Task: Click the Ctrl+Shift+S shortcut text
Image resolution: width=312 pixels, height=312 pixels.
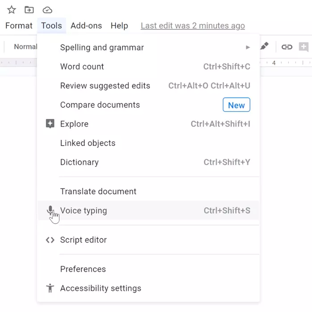Action: coord(227,210)
